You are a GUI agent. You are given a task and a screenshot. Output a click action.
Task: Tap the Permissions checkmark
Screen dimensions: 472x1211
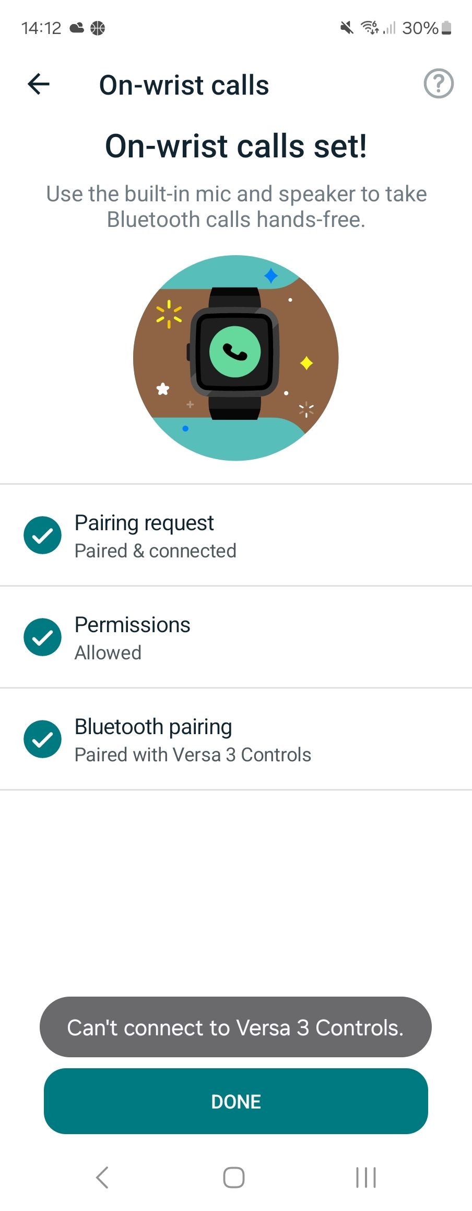coord(43,637)
